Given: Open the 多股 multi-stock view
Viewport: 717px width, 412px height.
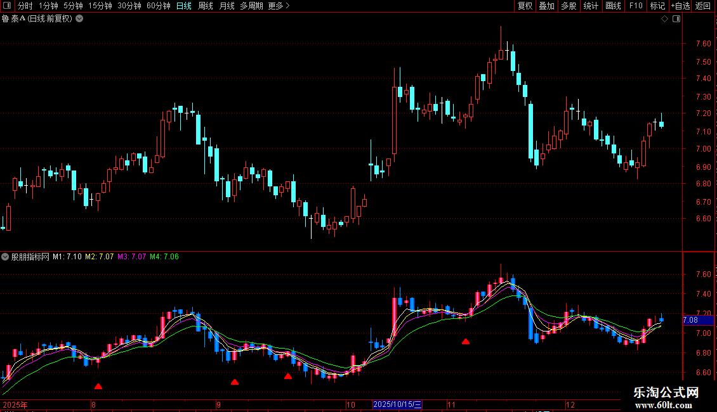Looking at the screenshot, I should point(569,6).
